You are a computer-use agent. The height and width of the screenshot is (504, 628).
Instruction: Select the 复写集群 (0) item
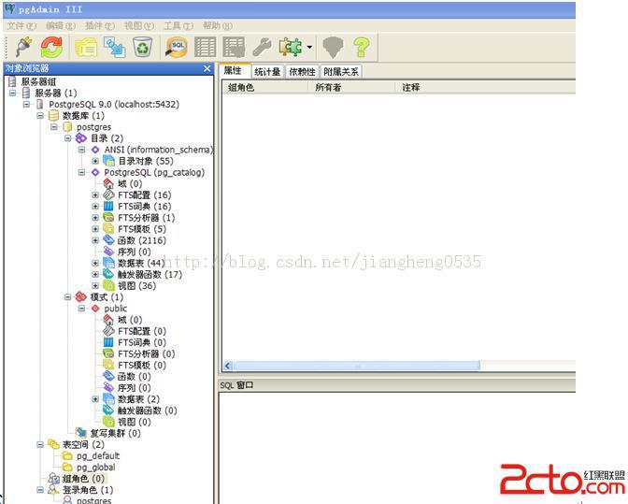click(x=115, y=434)
